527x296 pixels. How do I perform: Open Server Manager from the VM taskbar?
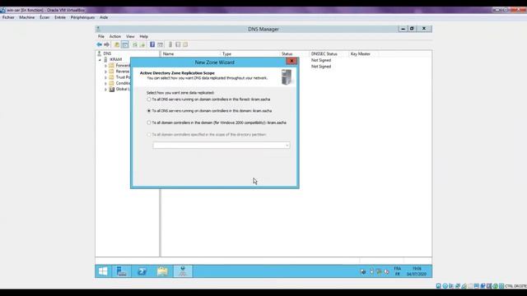click(x=121, y=271)
